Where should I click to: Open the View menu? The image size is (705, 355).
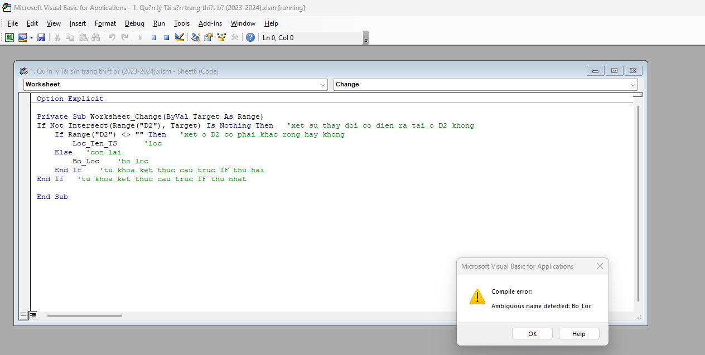tap(54, 23)
